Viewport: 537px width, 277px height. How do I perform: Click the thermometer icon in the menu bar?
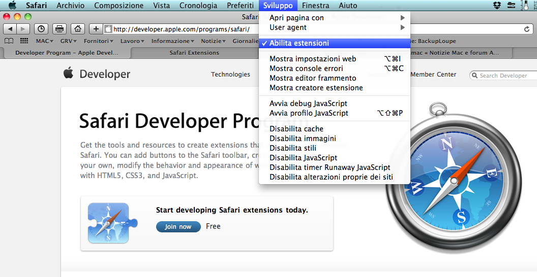(x=525, y=5)
